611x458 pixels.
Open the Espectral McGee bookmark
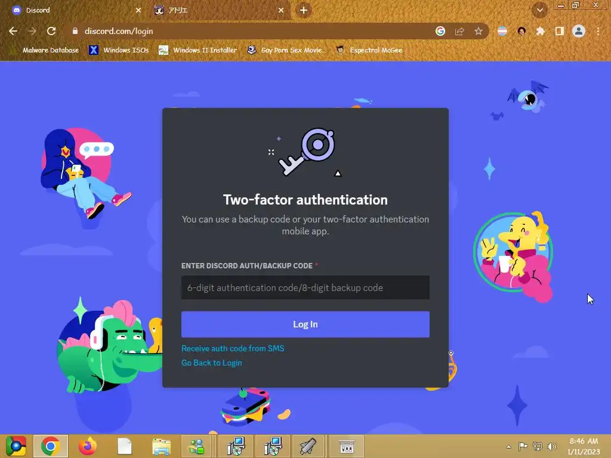[x=369, y=50]
